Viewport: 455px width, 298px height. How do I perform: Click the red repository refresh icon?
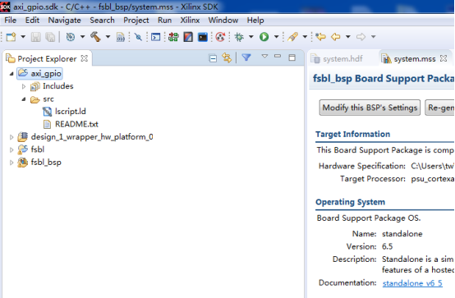pos(220,37)
